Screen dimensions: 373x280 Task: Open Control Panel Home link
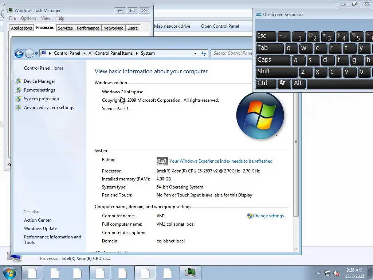[x=44, y=68]
